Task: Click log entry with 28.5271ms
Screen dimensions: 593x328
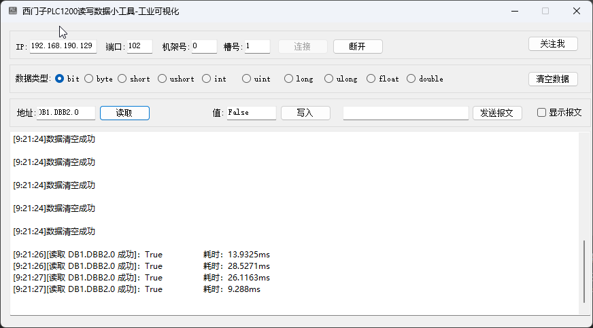Action: 141,266
